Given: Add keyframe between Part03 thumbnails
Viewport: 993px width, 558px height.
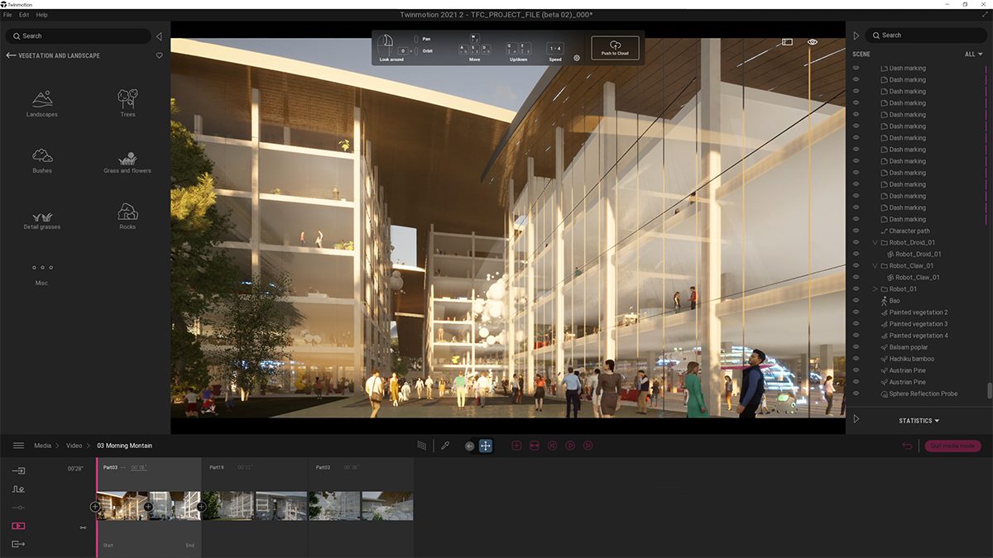Looking at the screenshot, I should (x=148, y=507).
